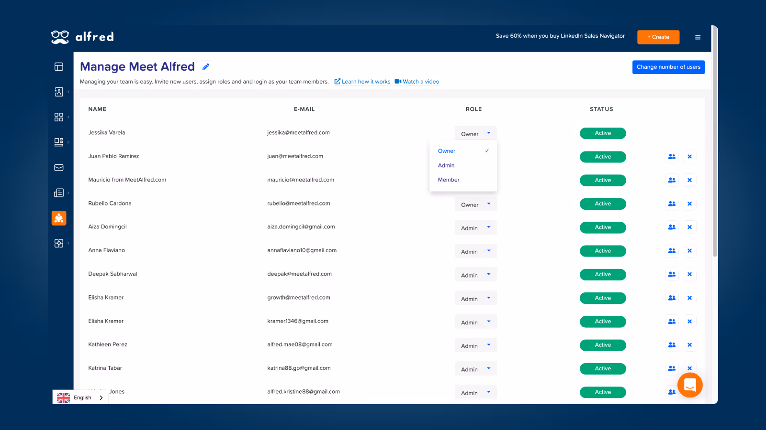Viewport: 766px width, 430px height.
Task: Open Aiza Domingcil's Admin role dropdown
Action: (x=476, y=227)
